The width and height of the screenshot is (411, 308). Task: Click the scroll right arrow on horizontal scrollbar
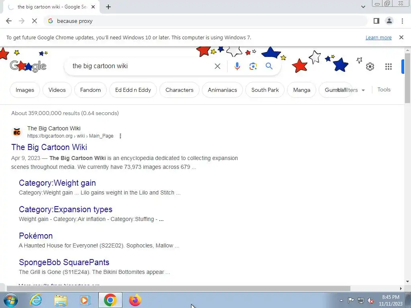pos(401,288)
